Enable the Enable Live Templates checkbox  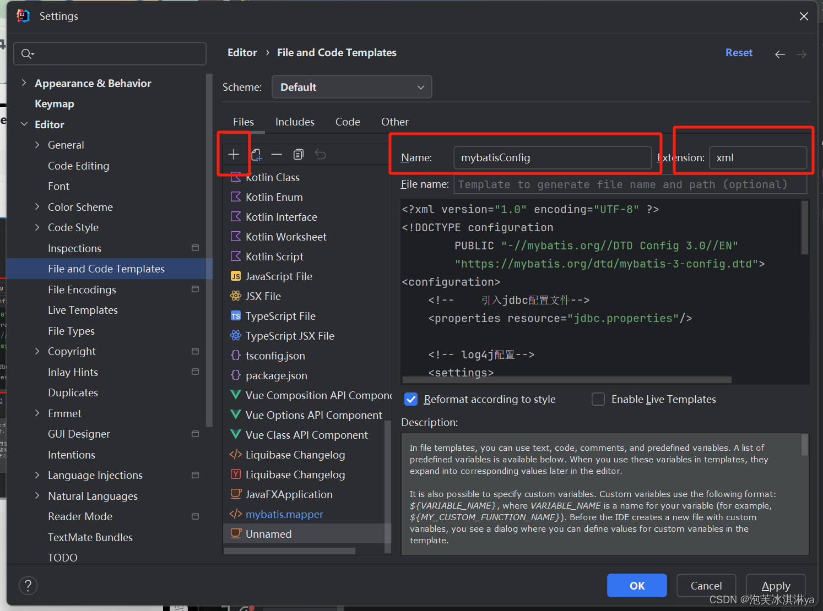[598, 399]
